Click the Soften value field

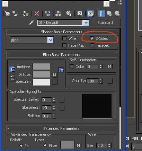point(47,116)
